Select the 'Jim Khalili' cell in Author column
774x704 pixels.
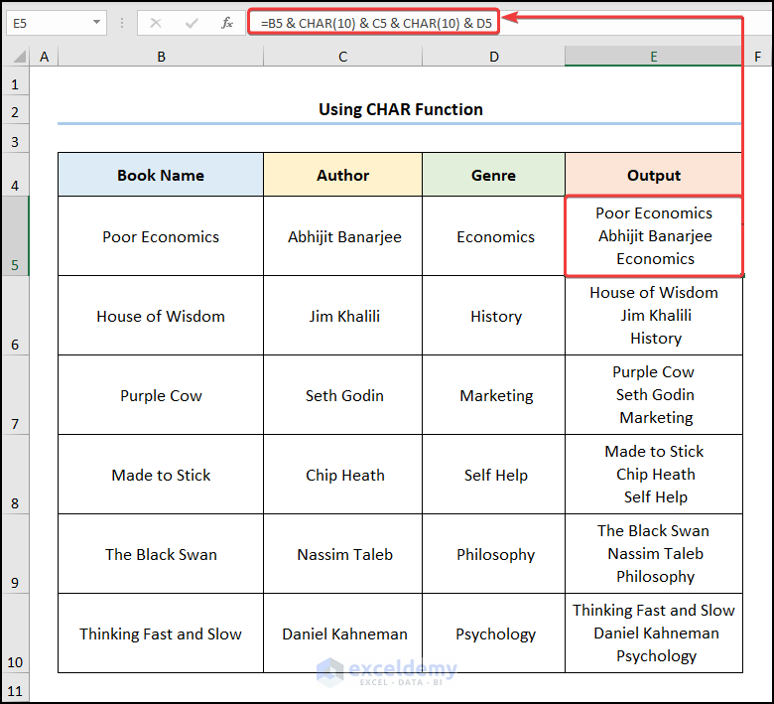click(x=342, y=316)
